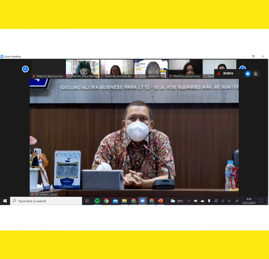Open the display projection tray icon
The width and height of the screenshot is (269, 259).
pyautogui.click(x=216, y=201)
